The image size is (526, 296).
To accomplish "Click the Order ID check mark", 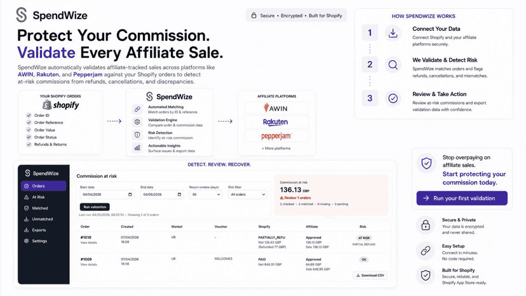I will [29, 116].
